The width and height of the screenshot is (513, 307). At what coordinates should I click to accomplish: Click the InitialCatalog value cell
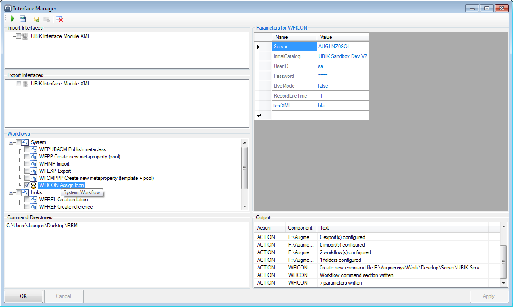(343, 56)
